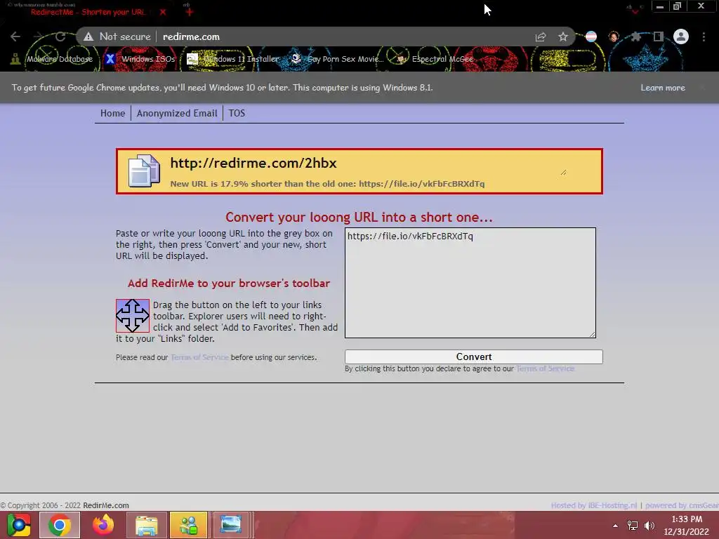Click the avatar extension icon beside the puzzle
This screenshot has width=719, height=539.
click(614, 36)
